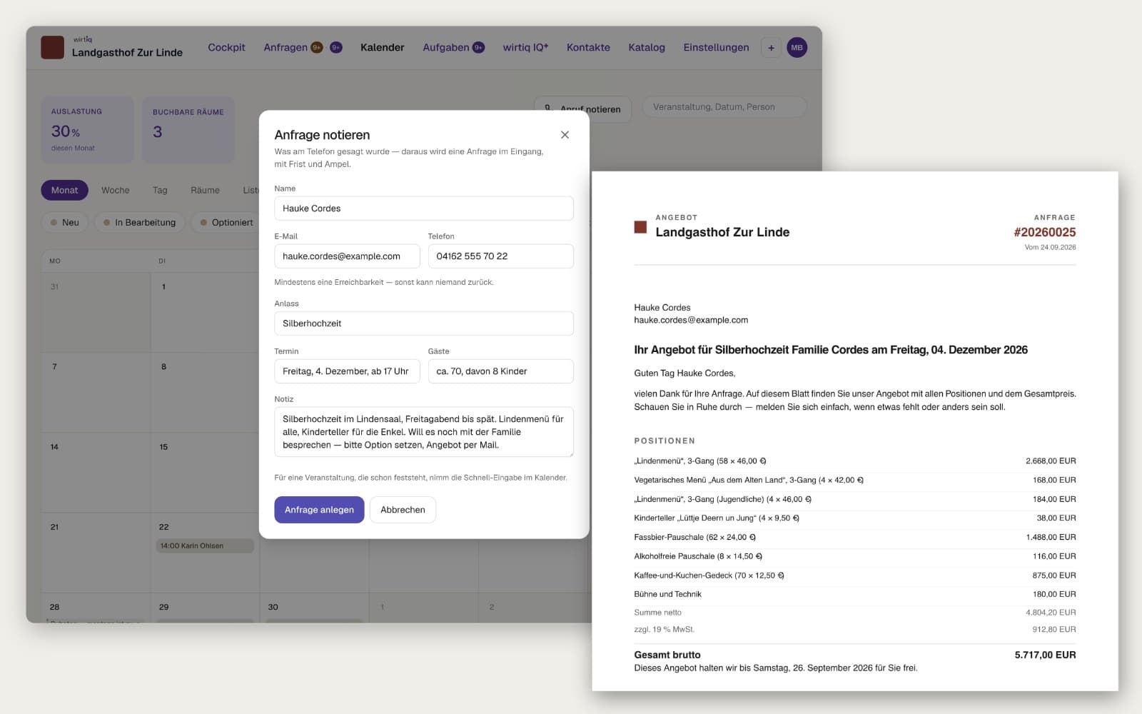The width and height of the screenshot is (1142, 714).
Task: Click the Veranstaltung, Datum, Person search field
Action: tap(724, 107)
